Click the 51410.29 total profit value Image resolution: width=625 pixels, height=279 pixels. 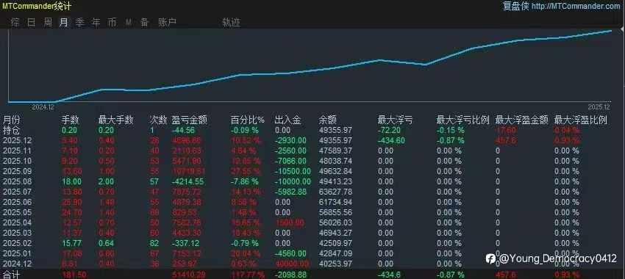[188, 275]
